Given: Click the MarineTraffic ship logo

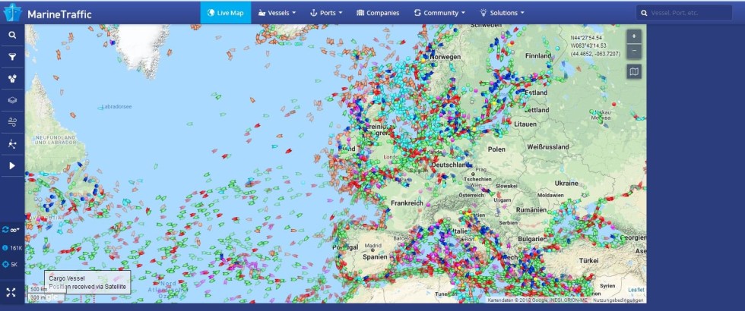Looking at the screenshot, I should click(12, 13).
